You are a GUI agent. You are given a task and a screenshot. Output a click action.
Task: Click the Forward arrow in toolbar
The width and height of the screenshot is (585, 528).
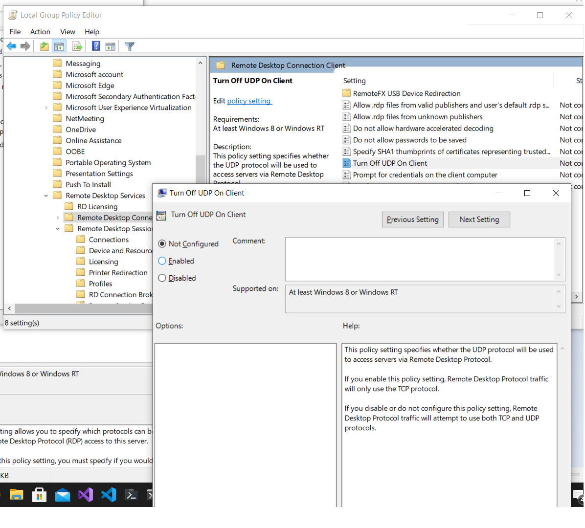[25, 46]
